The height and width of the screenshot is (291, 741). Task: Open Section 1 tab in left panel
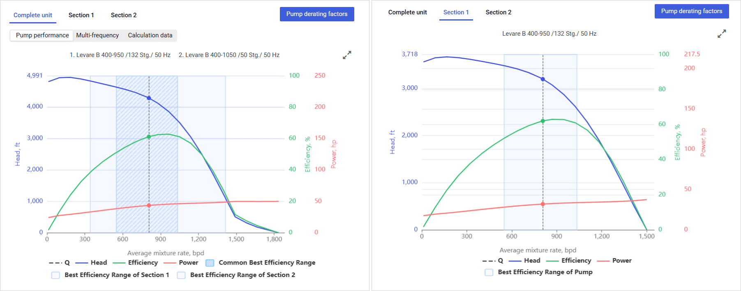coord(81,15)
